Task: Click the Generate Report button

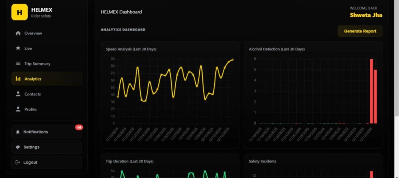Action: [x=360, y=31]
